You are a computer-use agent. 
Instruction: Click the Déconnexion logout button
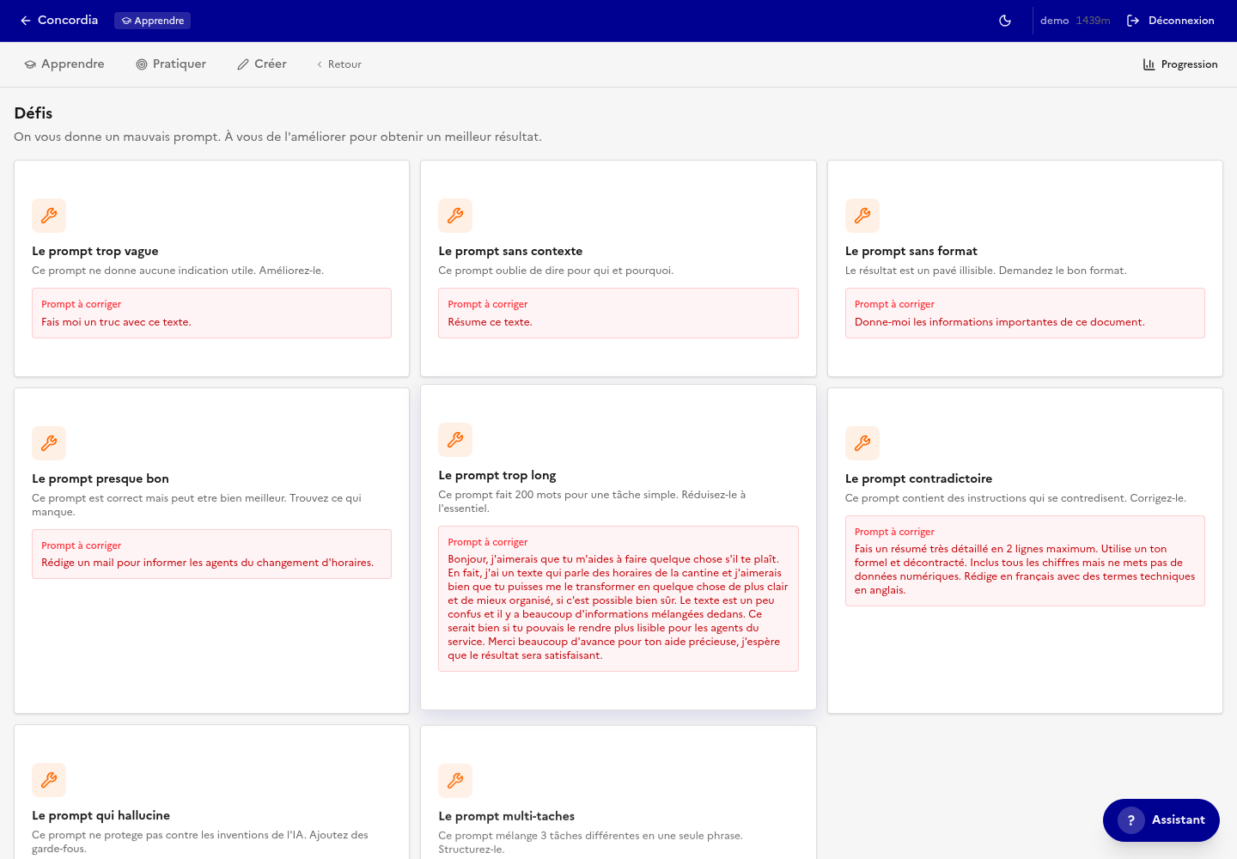coord(1170,21)
